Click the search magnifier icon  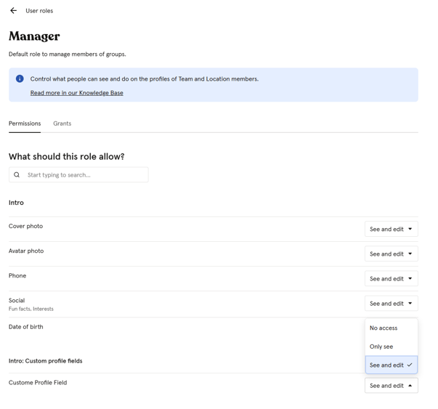tap(17, 175)
